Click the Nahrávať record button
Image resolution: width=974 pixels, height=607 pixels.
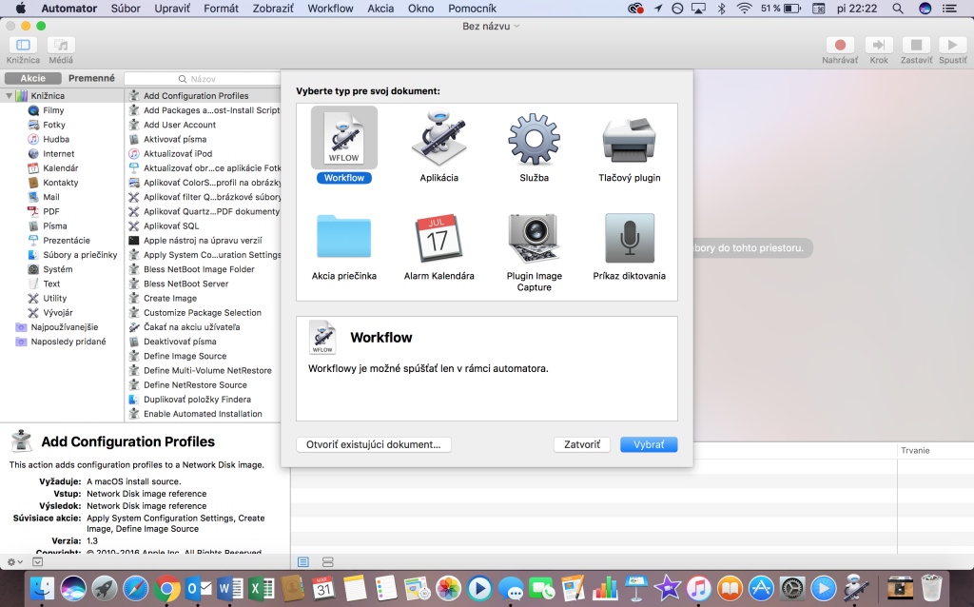840,46
